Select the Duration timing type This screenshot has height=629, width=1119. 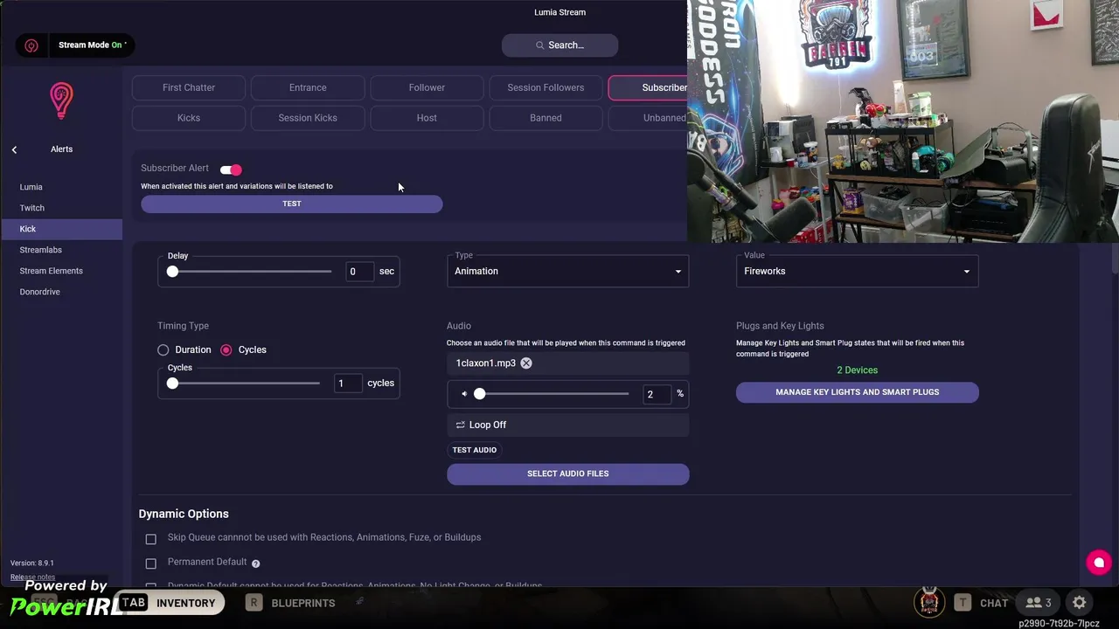coord(163,349)
